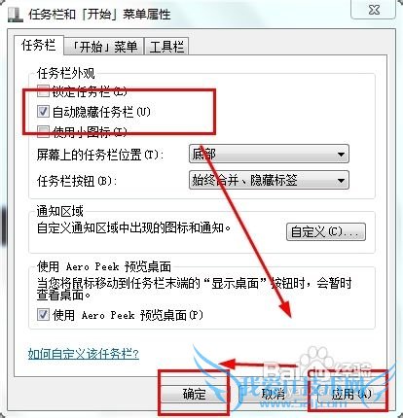The image size is (403, 418).
Task: Click the dropdown arrow beside 底部
Action: 341,154
